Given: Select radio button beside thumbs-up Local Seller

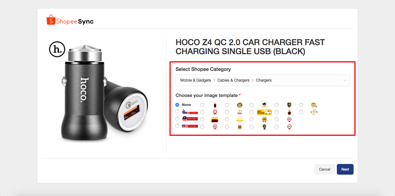Looking at the screenshot, I should click(x=177, y=111).
